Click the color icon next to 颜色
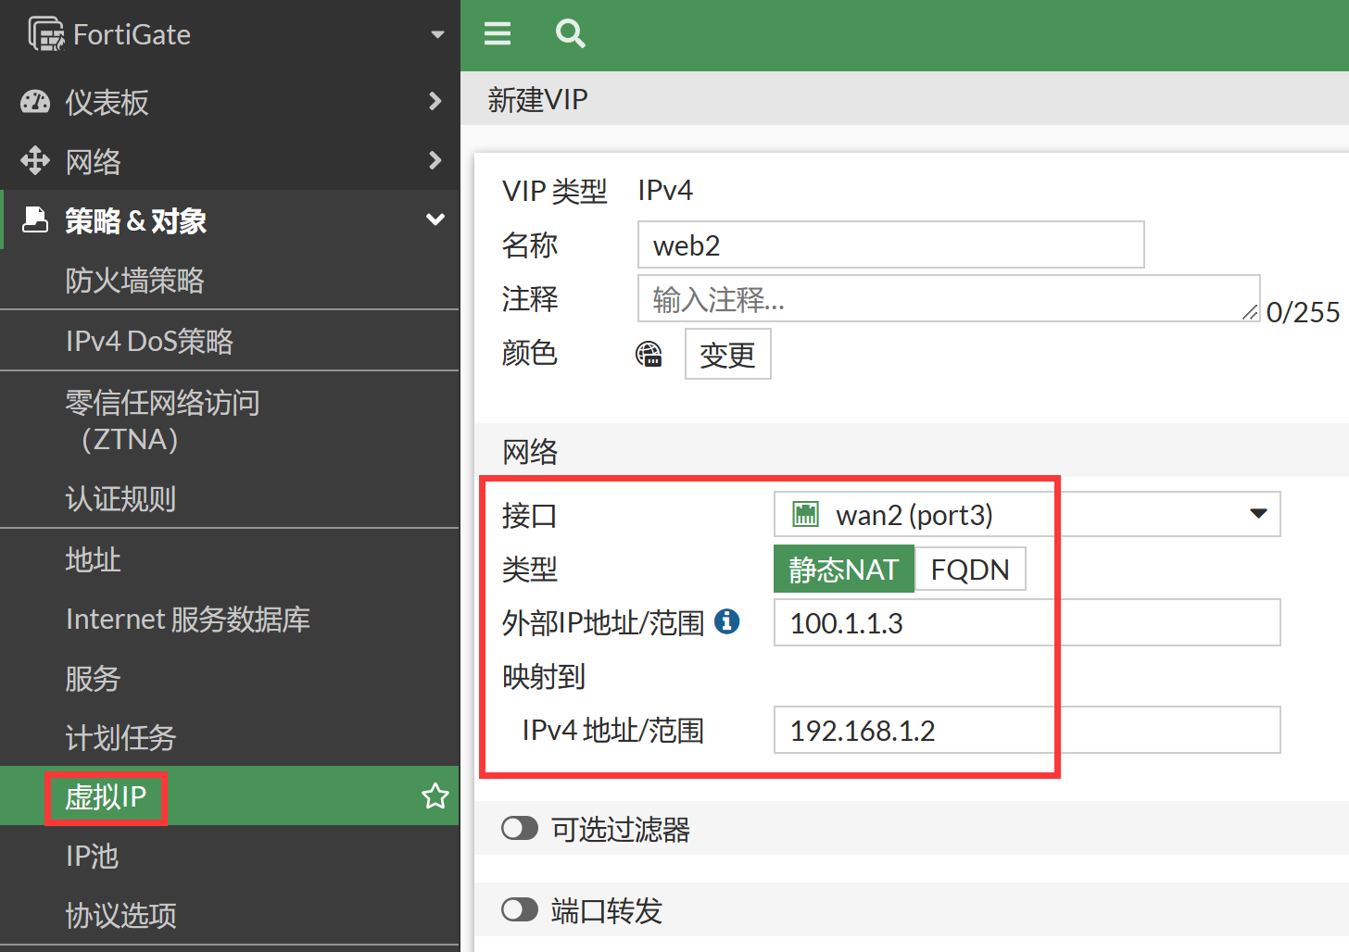This screenshot has height=952, width=1349. 649,354
